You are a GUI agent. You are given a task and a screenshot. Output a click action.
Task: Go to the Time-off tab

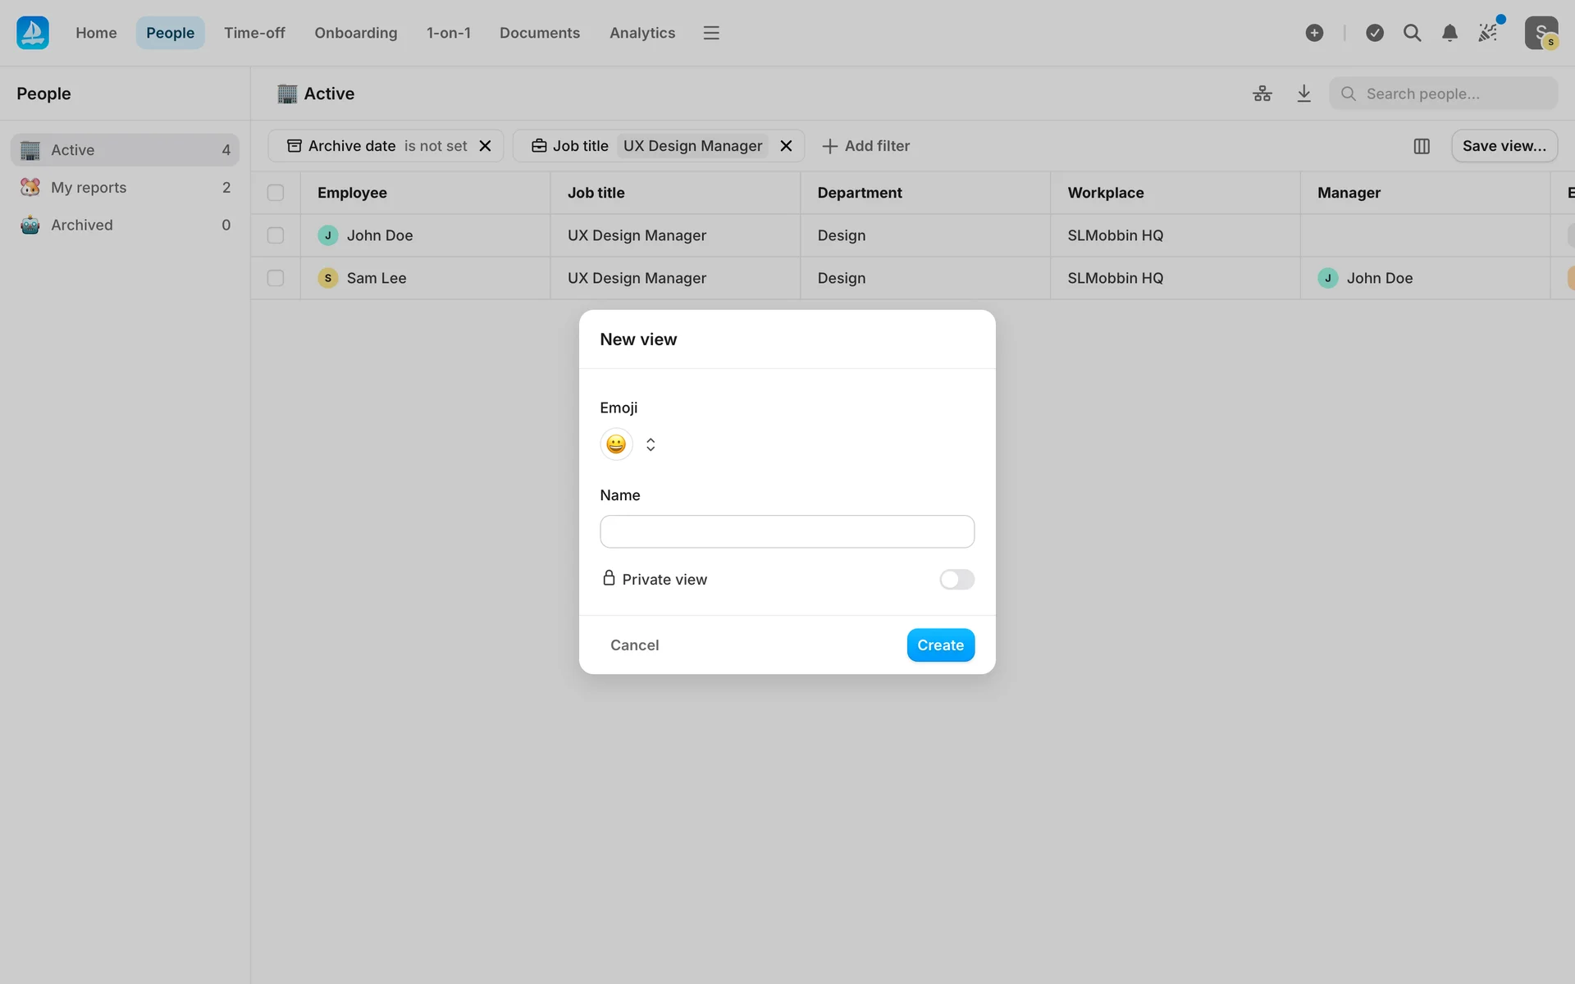point(254,33)
